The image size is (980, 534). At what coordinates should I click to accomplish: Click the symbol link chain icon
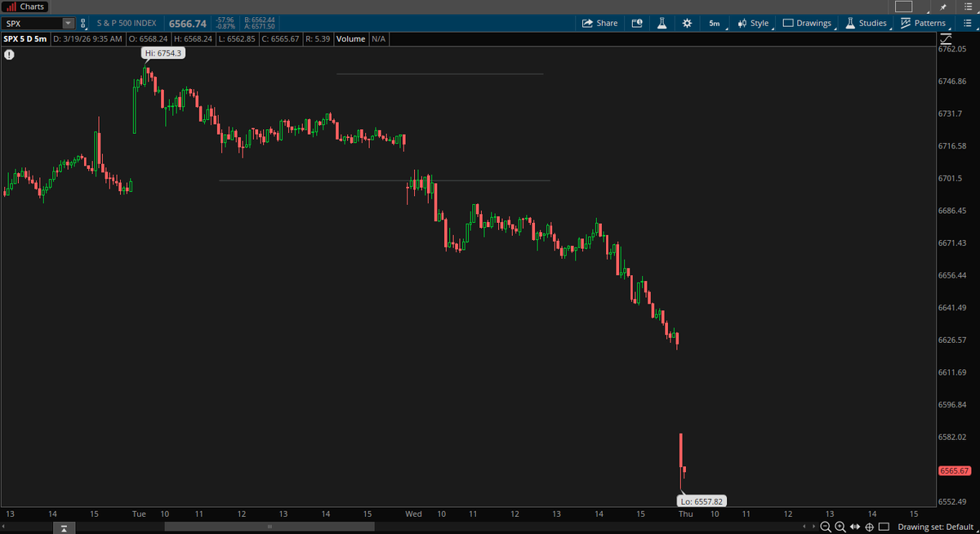[83, 24]
